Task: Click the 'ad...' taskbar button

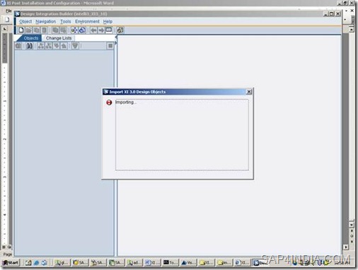Action: pos(134,262)
